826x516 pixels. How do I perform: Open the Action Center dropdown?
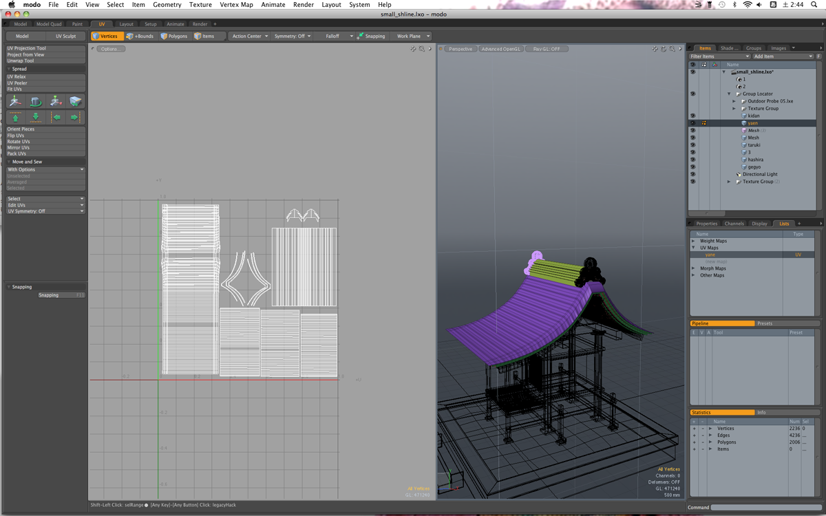pyautogui.click(x=249, y=36)
